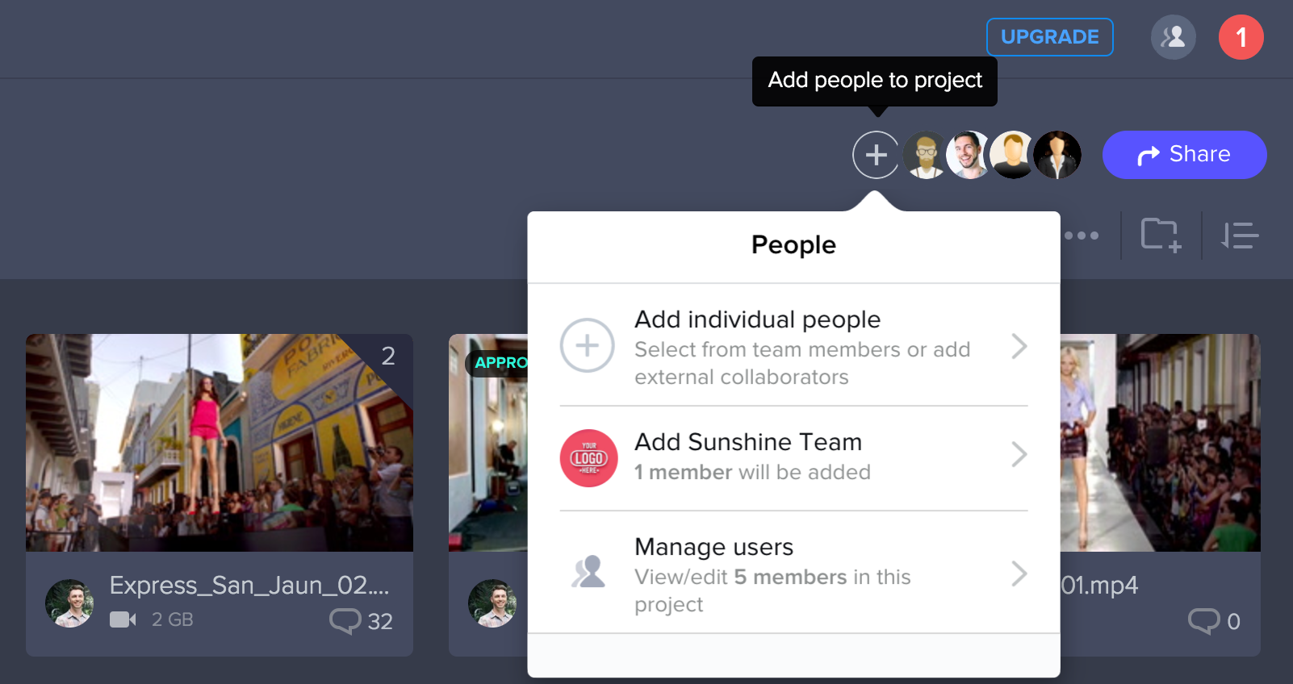1293x684 pixels.
Task: Choose Add individual people option
Action: pyautogui.click(x=793, y=345)
